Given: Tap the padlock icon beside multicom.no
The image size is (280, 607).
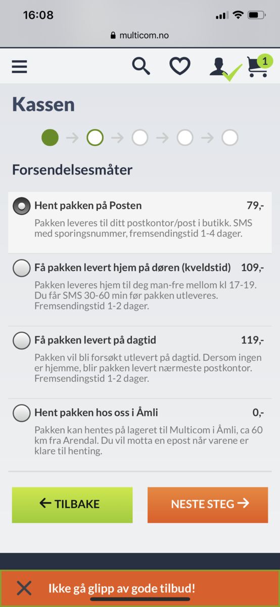Looking at the screenshot, I should click(x=113, y=35).
